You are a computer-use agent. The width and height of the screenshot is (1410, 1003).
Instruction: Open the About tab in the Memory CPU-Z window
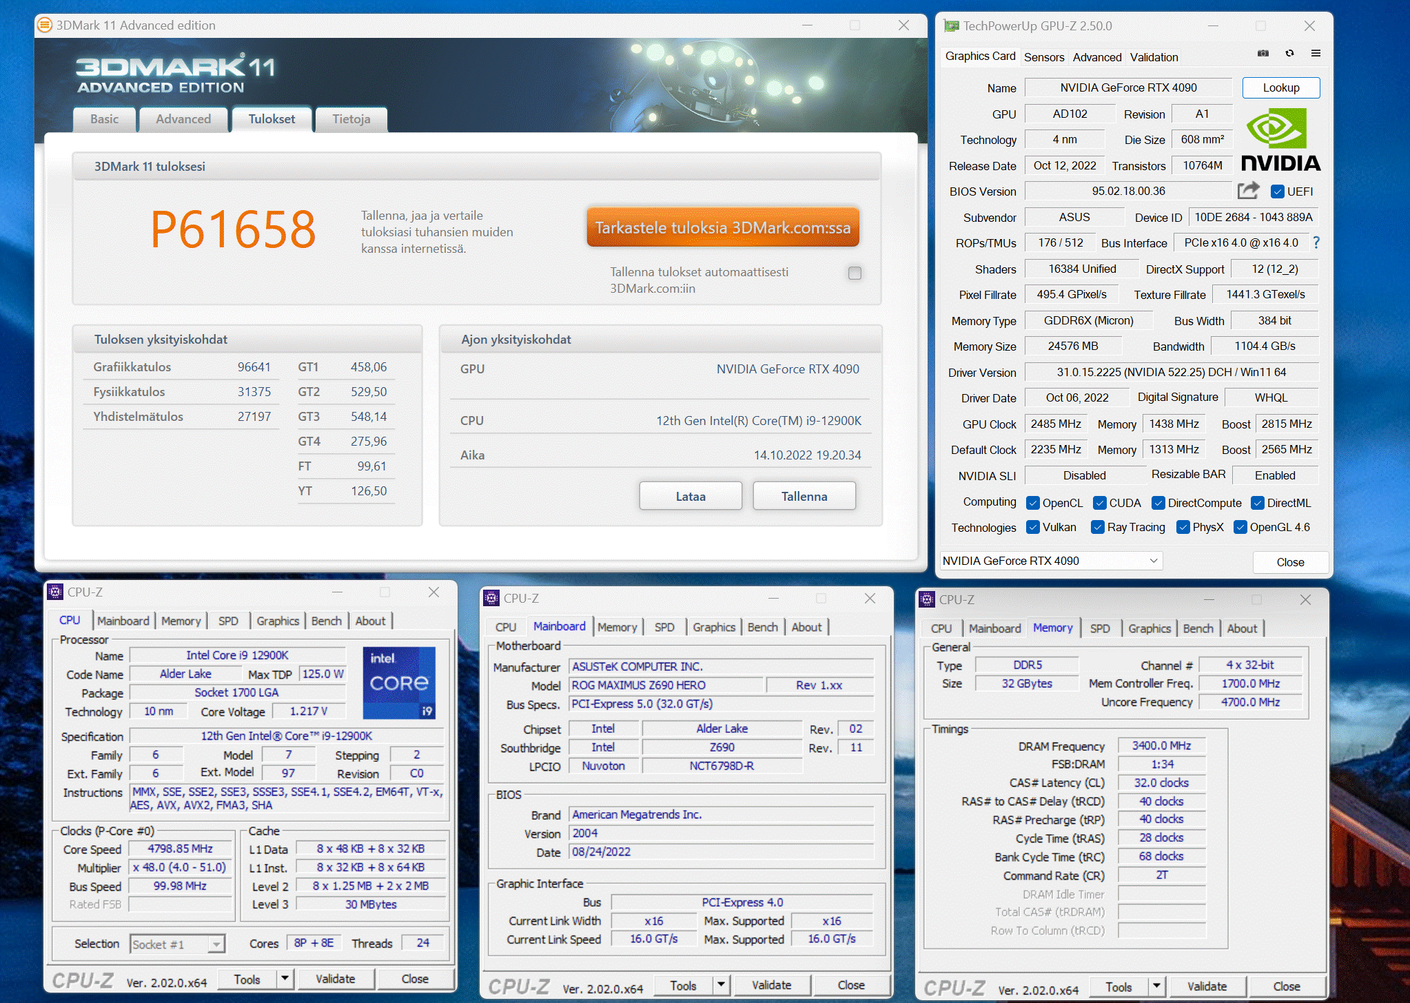point(1242,628)
